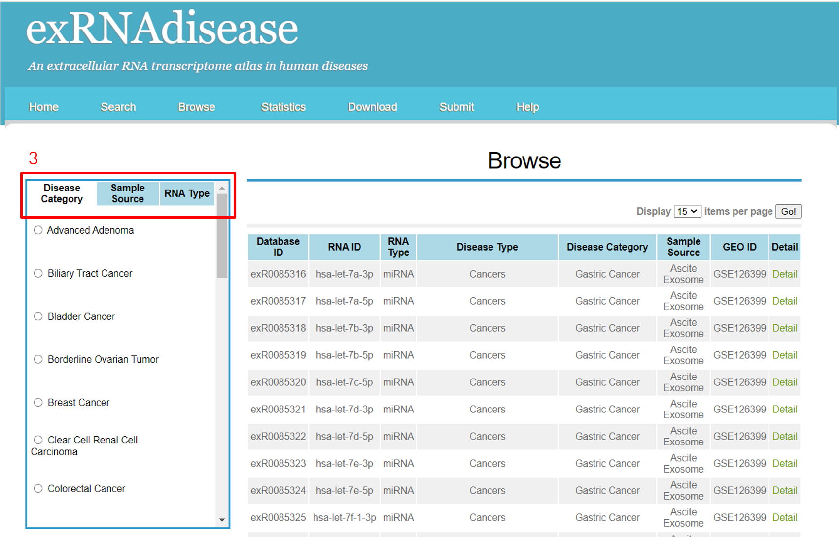Open Detail link for exR0085316
Viewport: 839px width, 537px height.
click(784, 274)
